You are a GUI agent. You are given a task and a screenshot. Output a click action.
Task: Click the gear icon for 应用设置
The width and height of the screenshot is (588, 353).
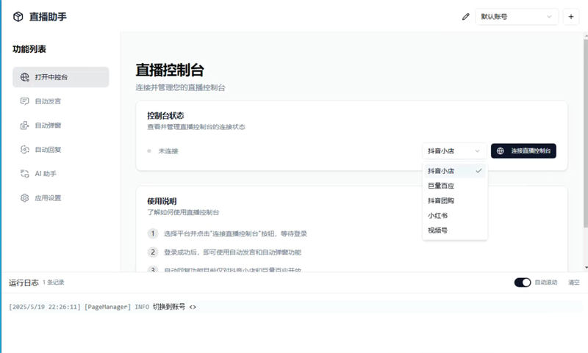(25, 198)
